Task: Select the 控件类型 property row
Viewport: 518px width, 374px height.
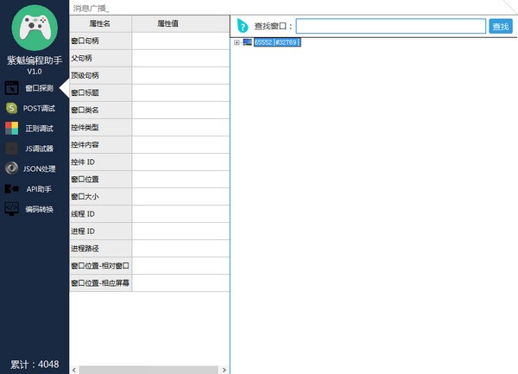Action: pos(149,128)
